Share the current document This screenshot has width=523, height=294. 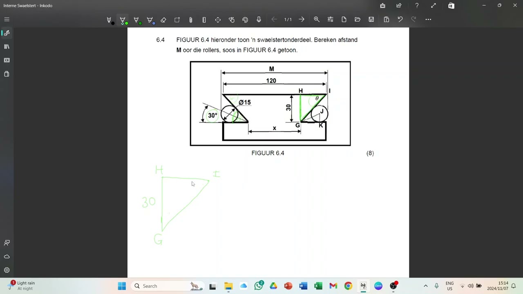pyautogui.click(x=399, y=6)
